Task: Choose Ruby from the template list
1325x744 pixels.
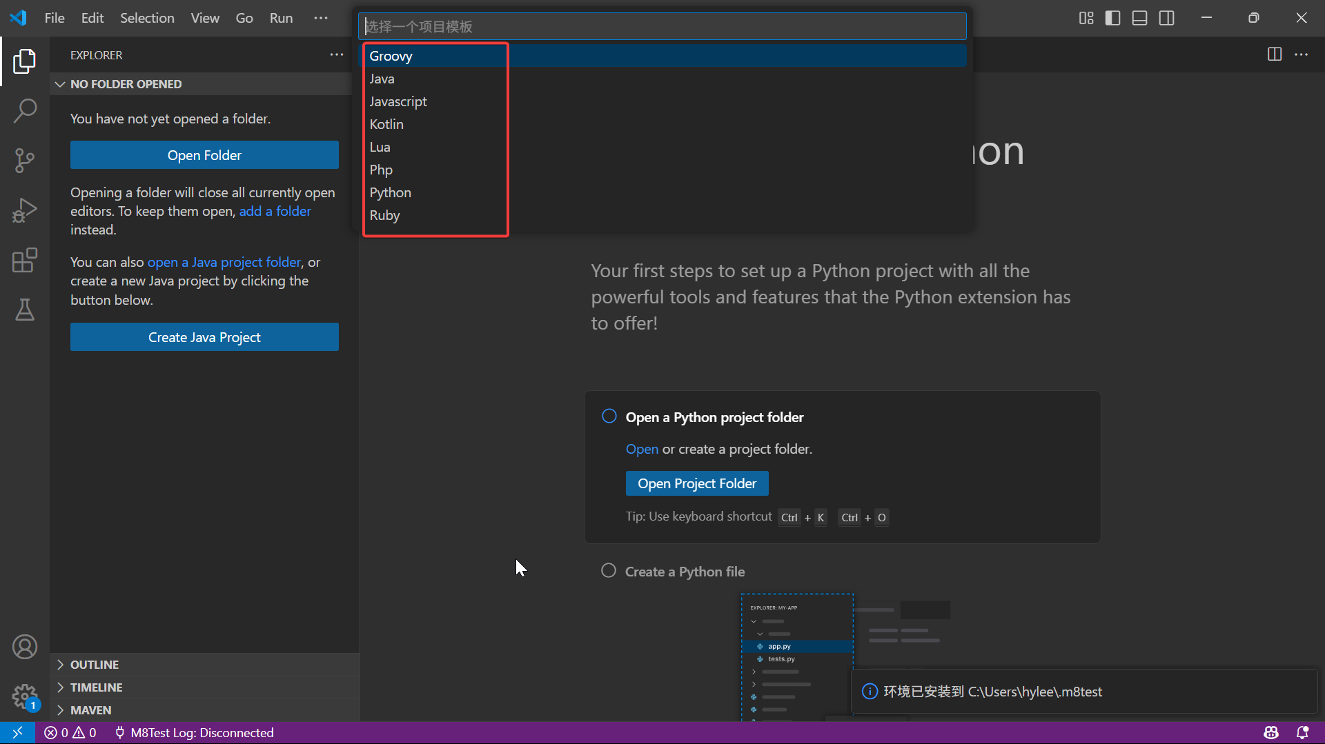Action: (664, 215)
